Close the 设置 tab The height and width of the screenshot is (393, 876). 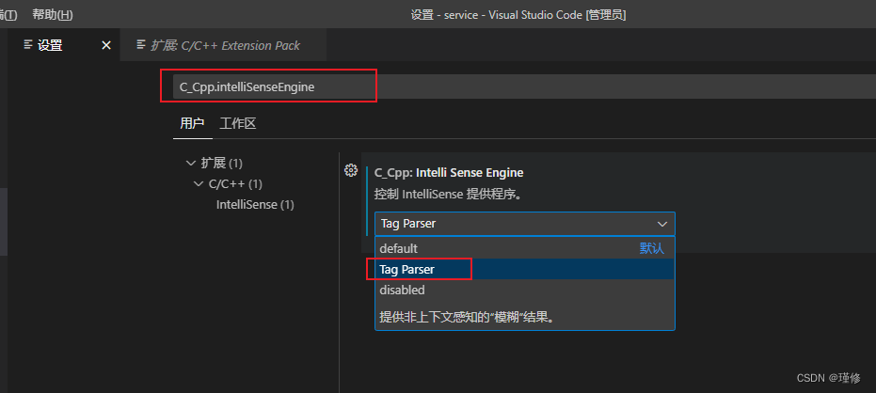[x=106, y=45]
